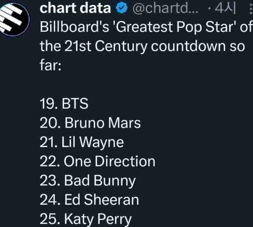Viewport: 253px width, 227px height.
Task: Select the "19. BTS" list entry
Action: [x=64, y=104]
